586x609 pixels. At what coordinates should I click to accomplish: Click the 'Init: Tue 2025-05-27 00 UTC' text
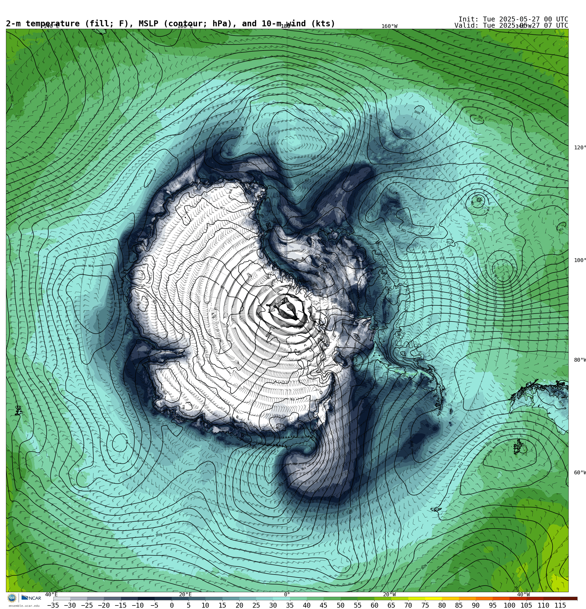pyautogui.click(x=513, y=19)
